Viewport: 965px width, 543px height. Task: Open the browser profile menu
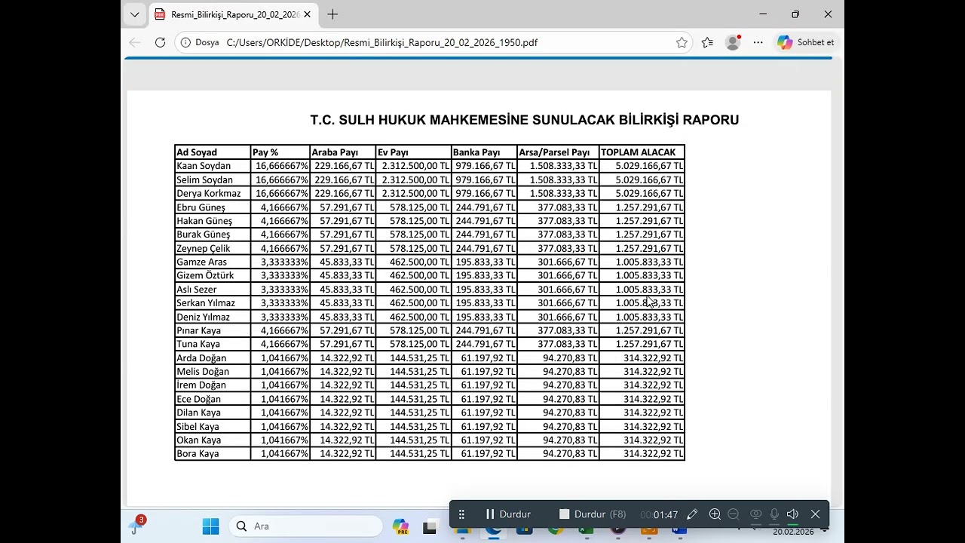(733, 43)
